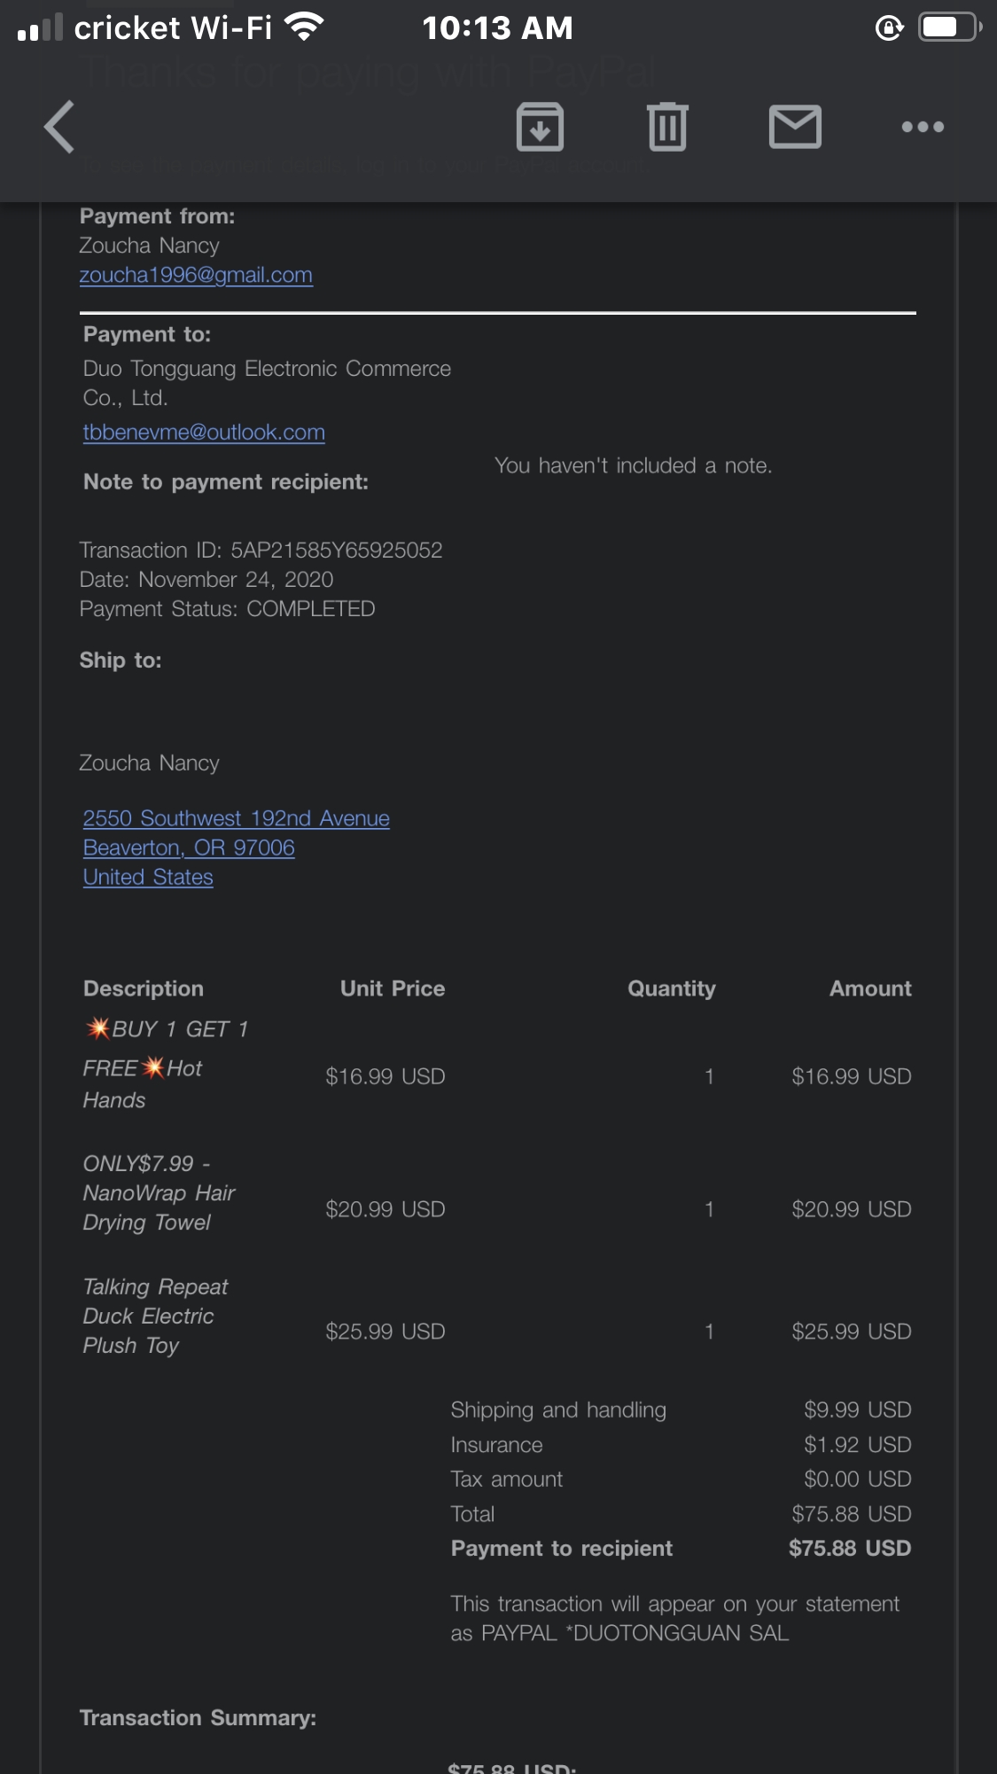Tap the Beaverton, OR 97006 link
This screenshot has height=1774, width=997.
coord(189,848)
